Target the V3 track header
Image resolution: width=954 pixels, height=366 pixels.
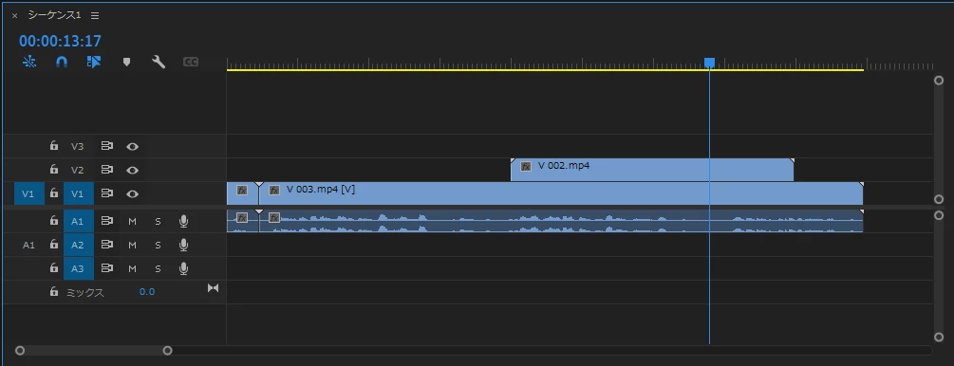pyautogui.click(x=77, y=147)
